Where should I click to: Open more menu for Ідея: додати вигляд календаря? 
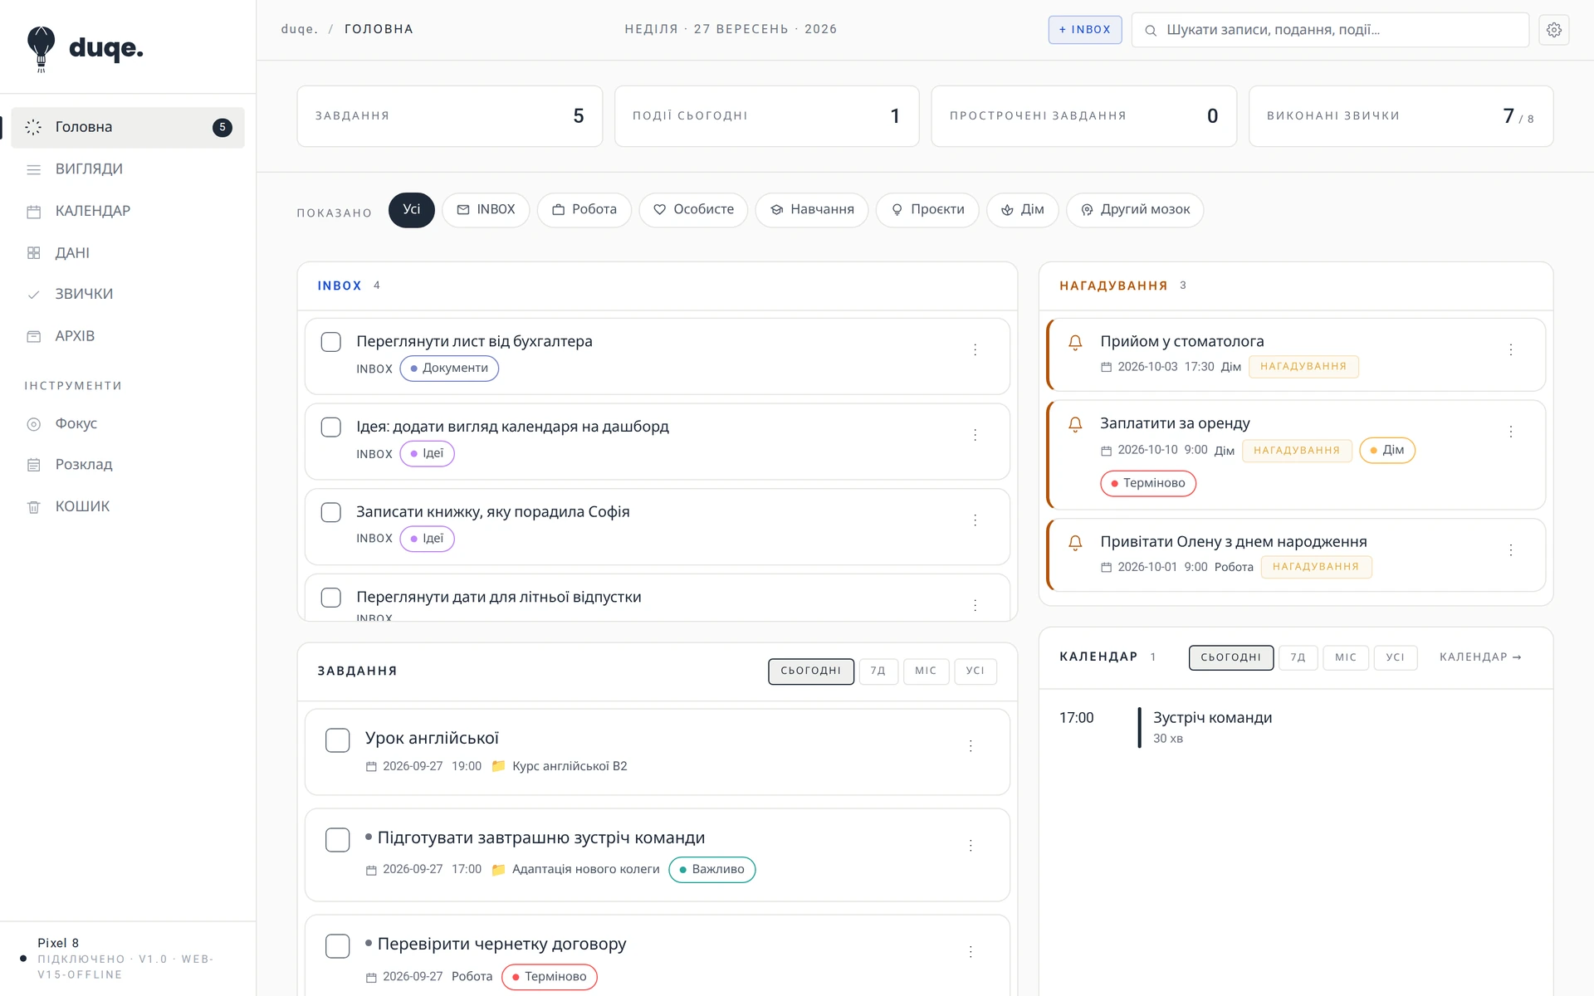tap(975, 435)
